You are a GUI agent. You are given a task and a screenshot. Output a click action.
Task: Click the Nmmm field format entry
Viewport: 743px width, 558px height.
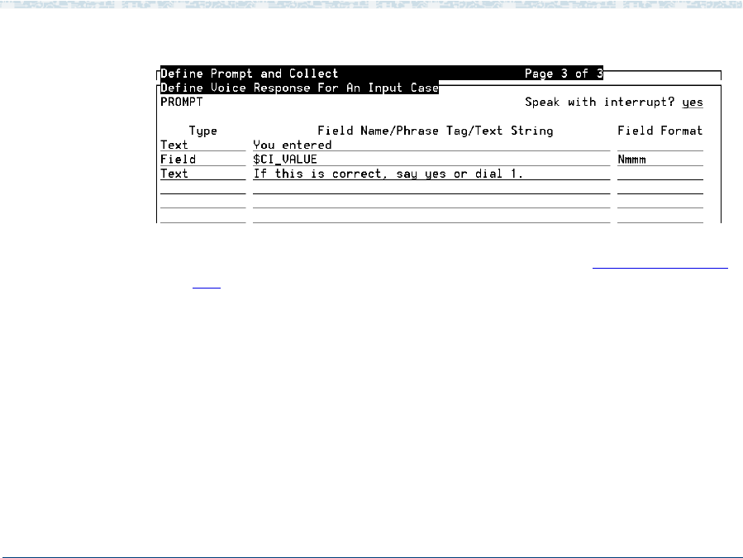coord(660,160)
